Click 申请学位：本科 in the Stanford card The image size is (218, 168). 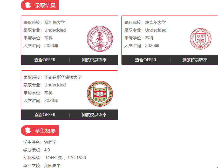pos(38,38)
